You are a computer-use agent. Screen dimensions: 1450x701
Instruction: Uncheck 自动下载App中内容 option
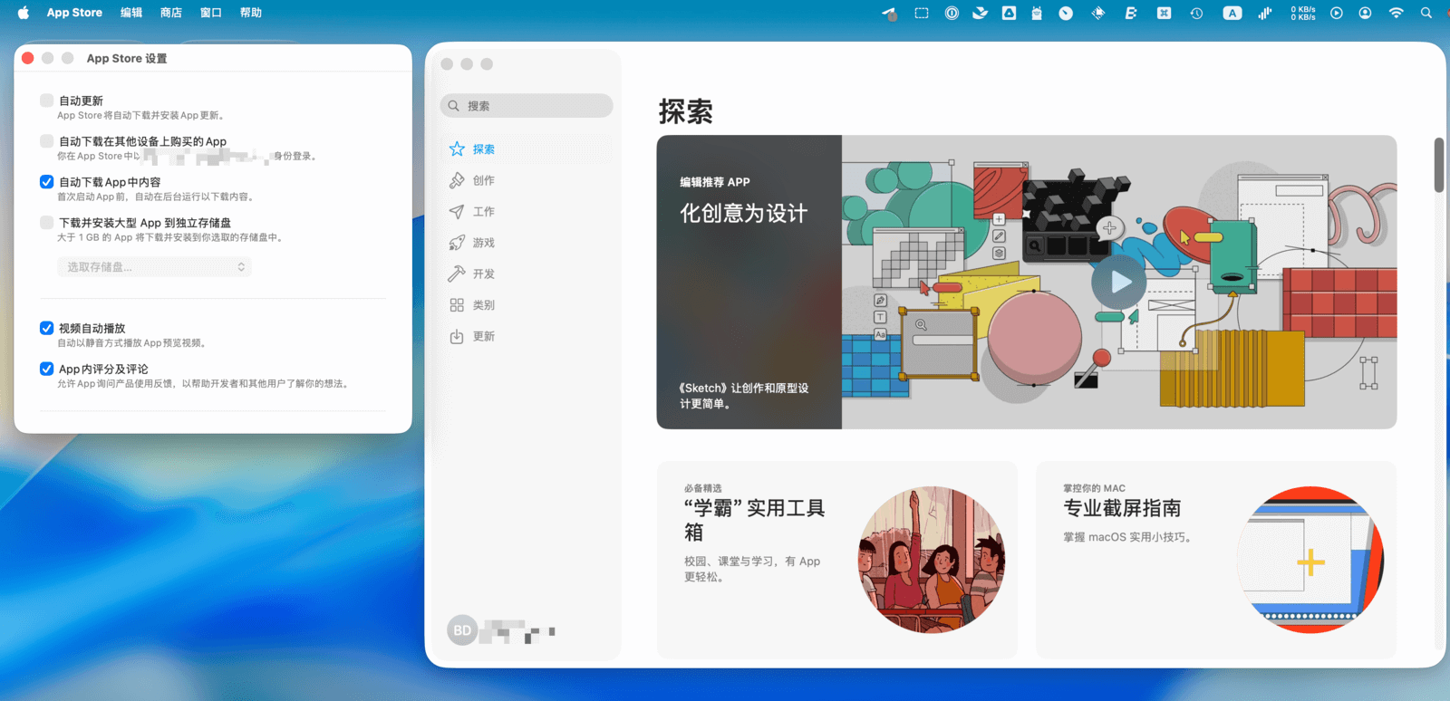(x=47, y=182)
